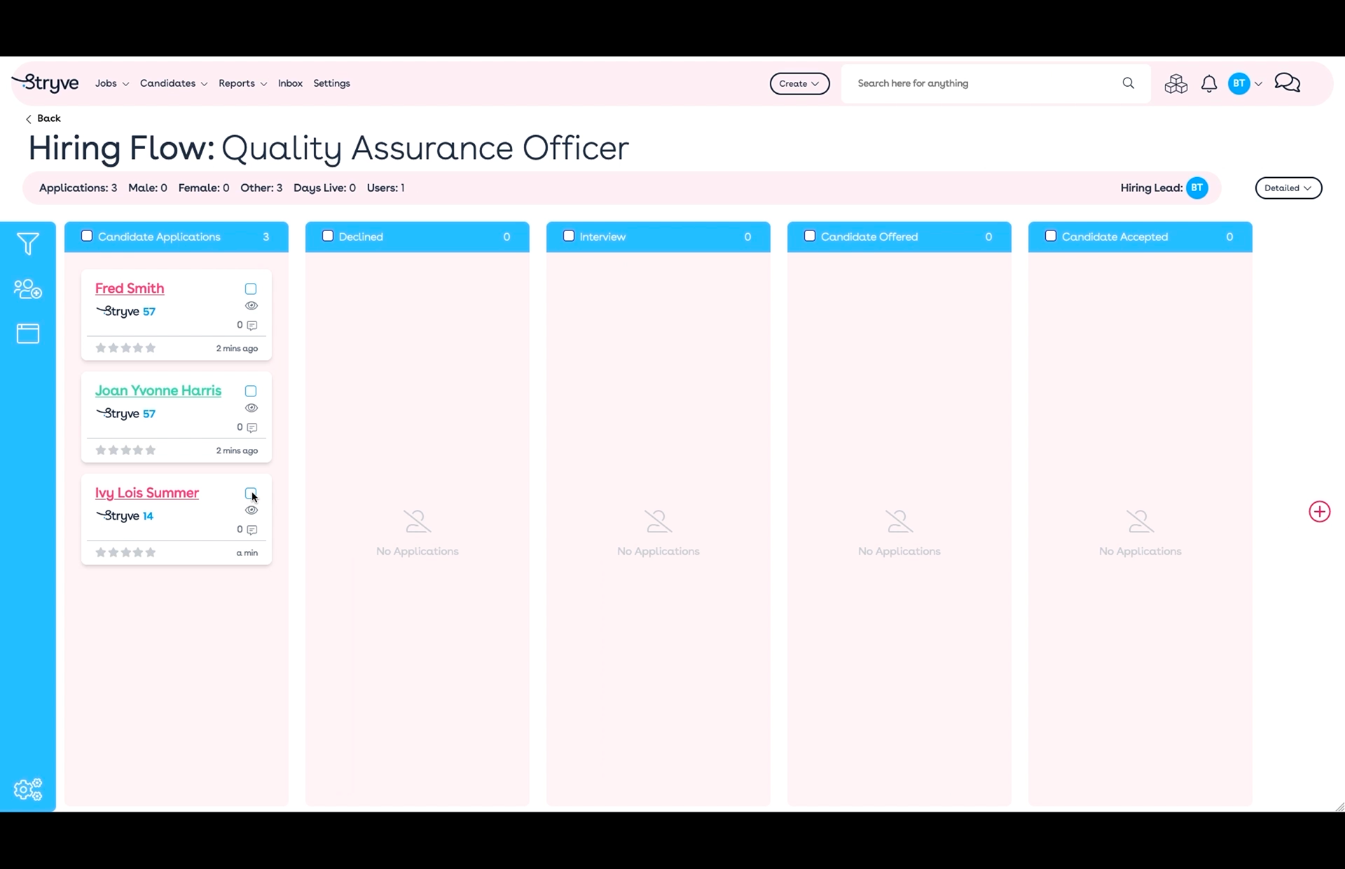
Task: Open the Inbox page
Action: coord(290,83)
